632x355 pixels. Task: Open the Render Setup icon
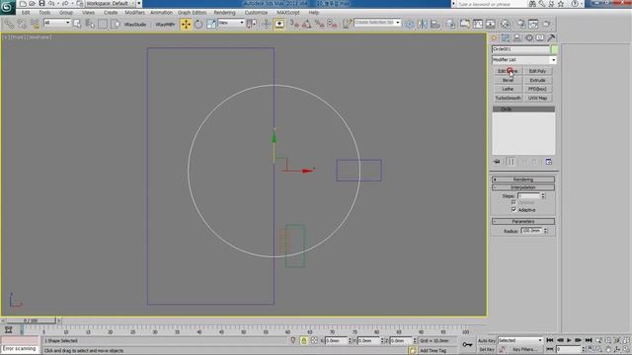point(520,24)
